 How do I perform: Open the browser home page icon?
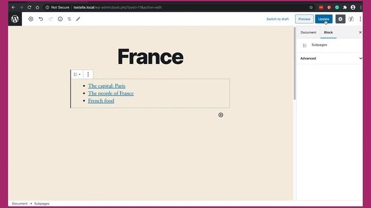(x=37, y=8)
